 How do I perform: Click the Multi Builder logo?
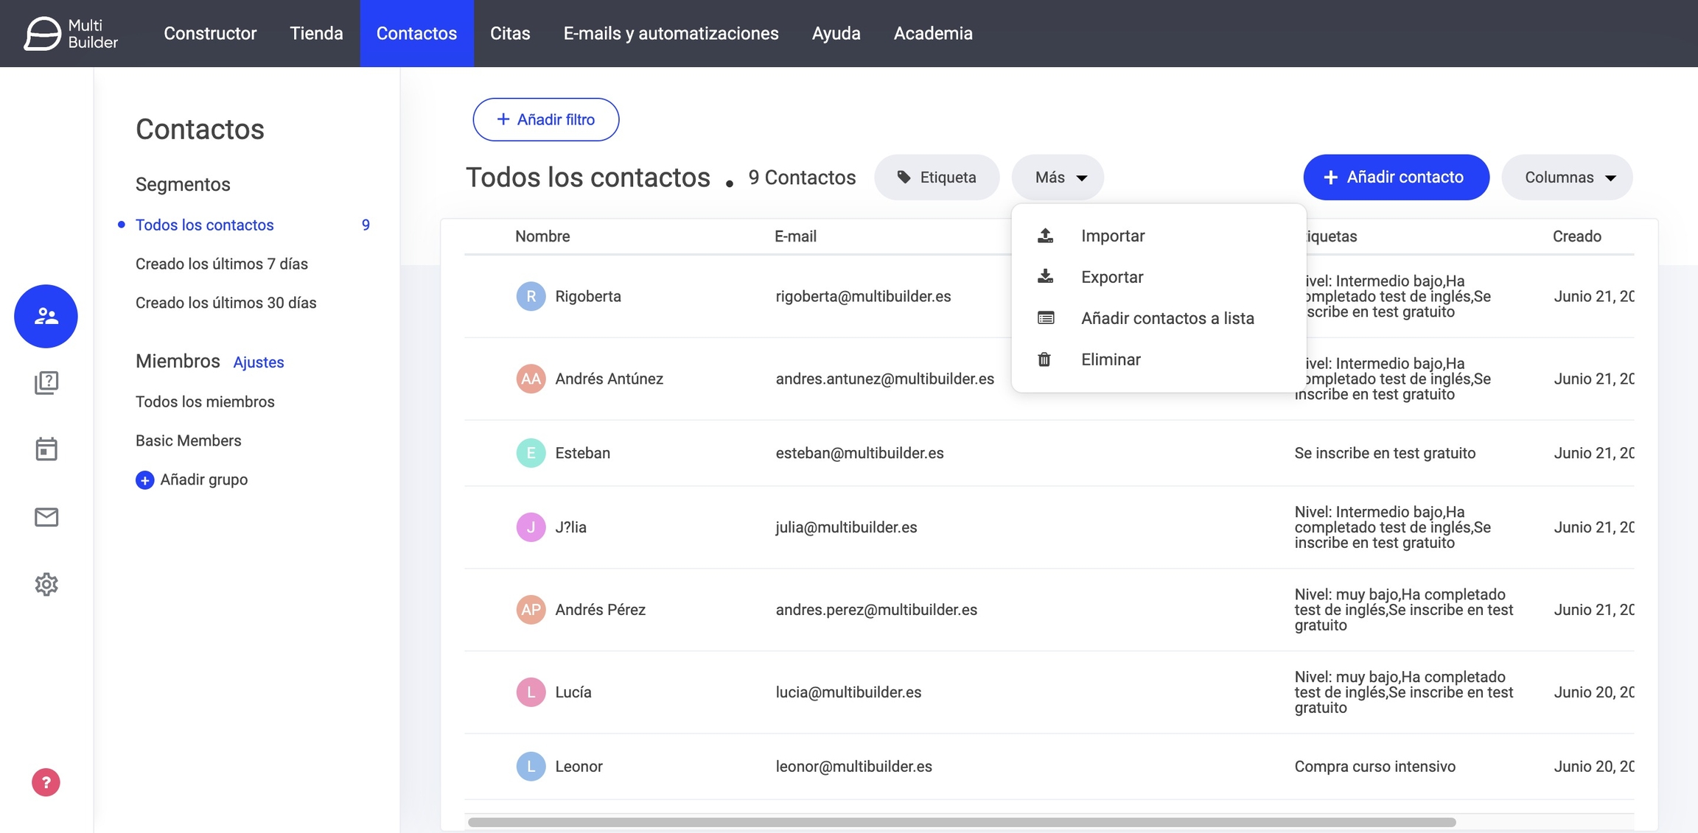pyautogui.click(x=71, y=33)
